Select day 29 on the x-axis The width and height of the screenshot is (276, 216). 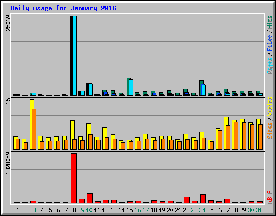[x=243, y=210]
